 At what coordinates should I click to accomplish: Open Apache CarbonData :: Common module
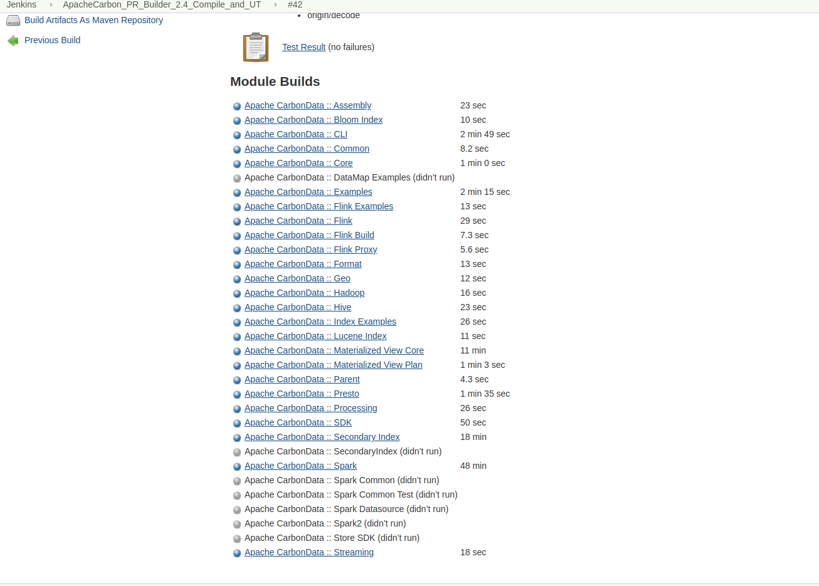(x=307, y=149)
